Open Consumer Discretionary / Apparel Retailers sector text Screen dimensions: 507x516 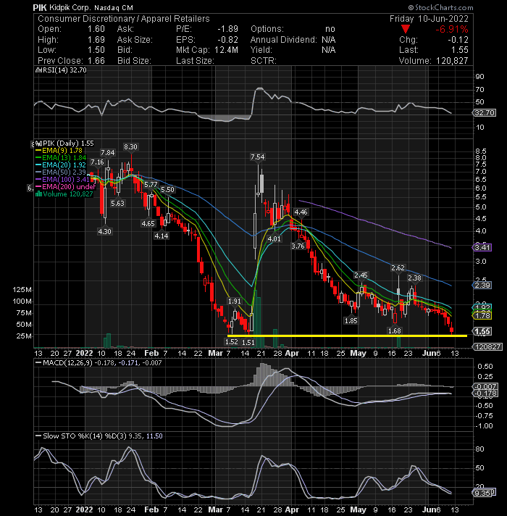coord(124,19)
